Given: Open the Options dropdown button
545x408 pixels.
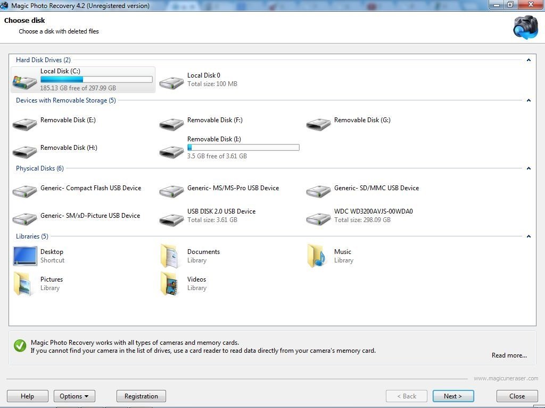Looking at the screenshot, I should coord(75,396).
